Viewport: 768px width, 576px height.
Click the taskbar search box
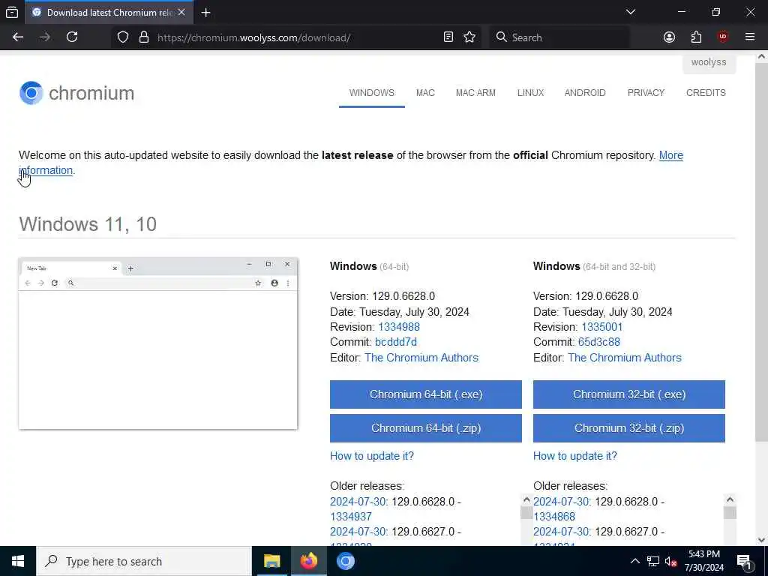pos(144,561)
